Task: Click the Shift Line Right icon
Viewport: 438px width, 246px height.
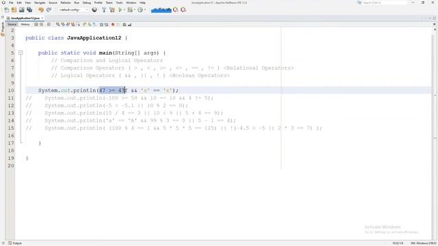Action: coord(107,25)
